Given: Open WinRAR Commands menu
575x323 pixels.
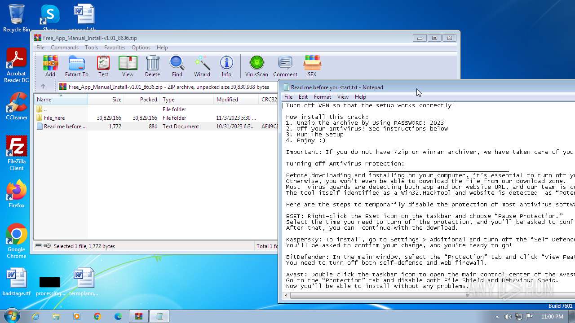Looking at the screenshot, I should coord(65,48).
